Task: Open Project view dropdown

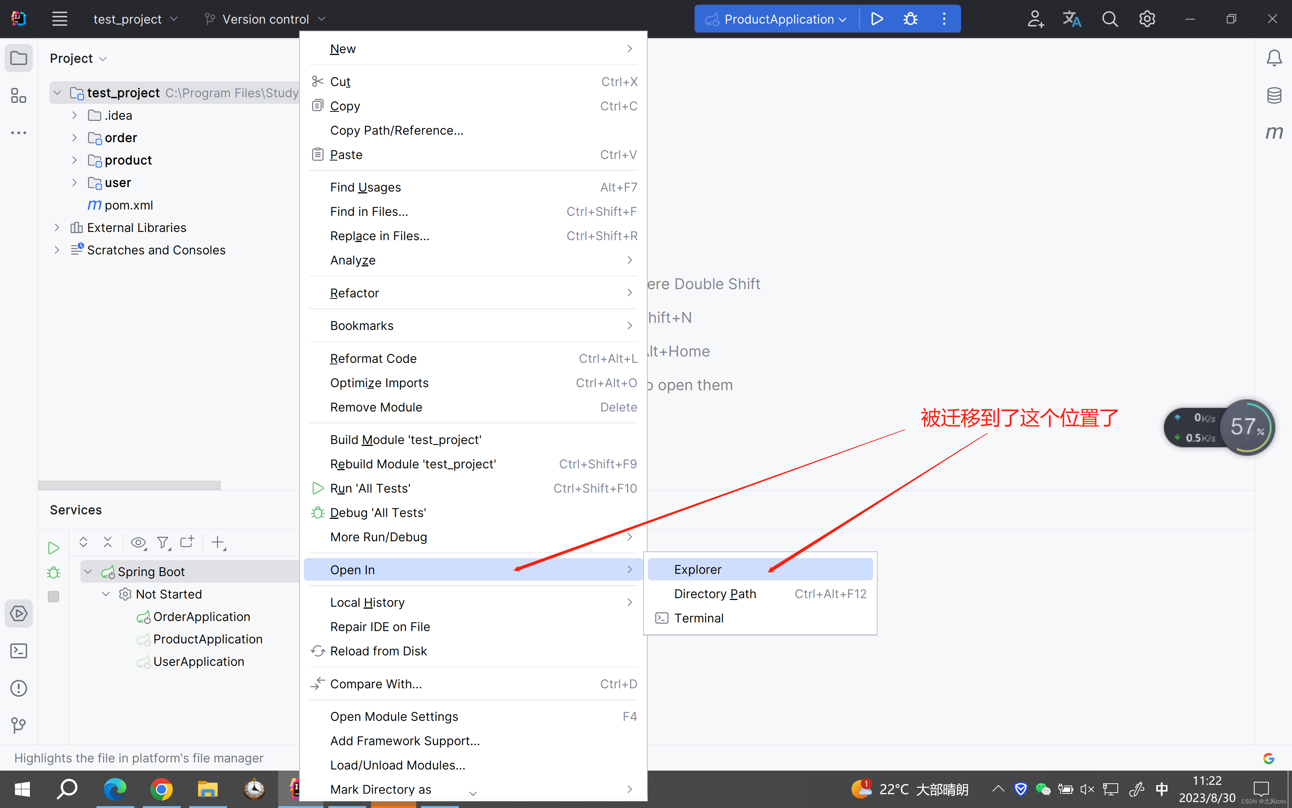Action: tap(79, 58)
